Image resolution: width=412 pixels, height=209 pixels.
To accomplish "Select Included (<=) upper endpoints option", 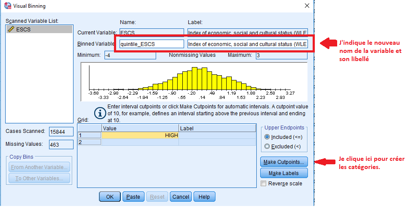I will pos(267,137).
